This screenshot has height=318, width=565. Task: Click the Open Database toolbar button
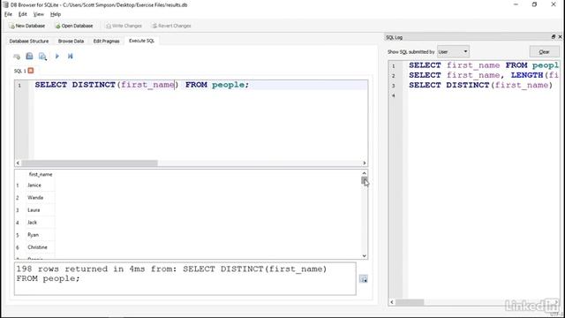click(x=74, y=26)
